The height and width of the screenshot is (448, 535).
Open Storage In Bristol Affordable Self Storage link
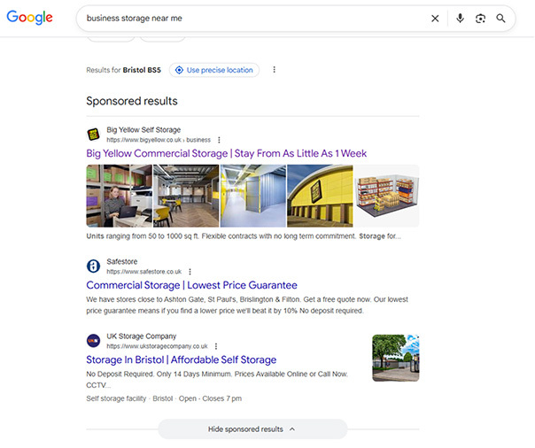[x=181, y=360]
